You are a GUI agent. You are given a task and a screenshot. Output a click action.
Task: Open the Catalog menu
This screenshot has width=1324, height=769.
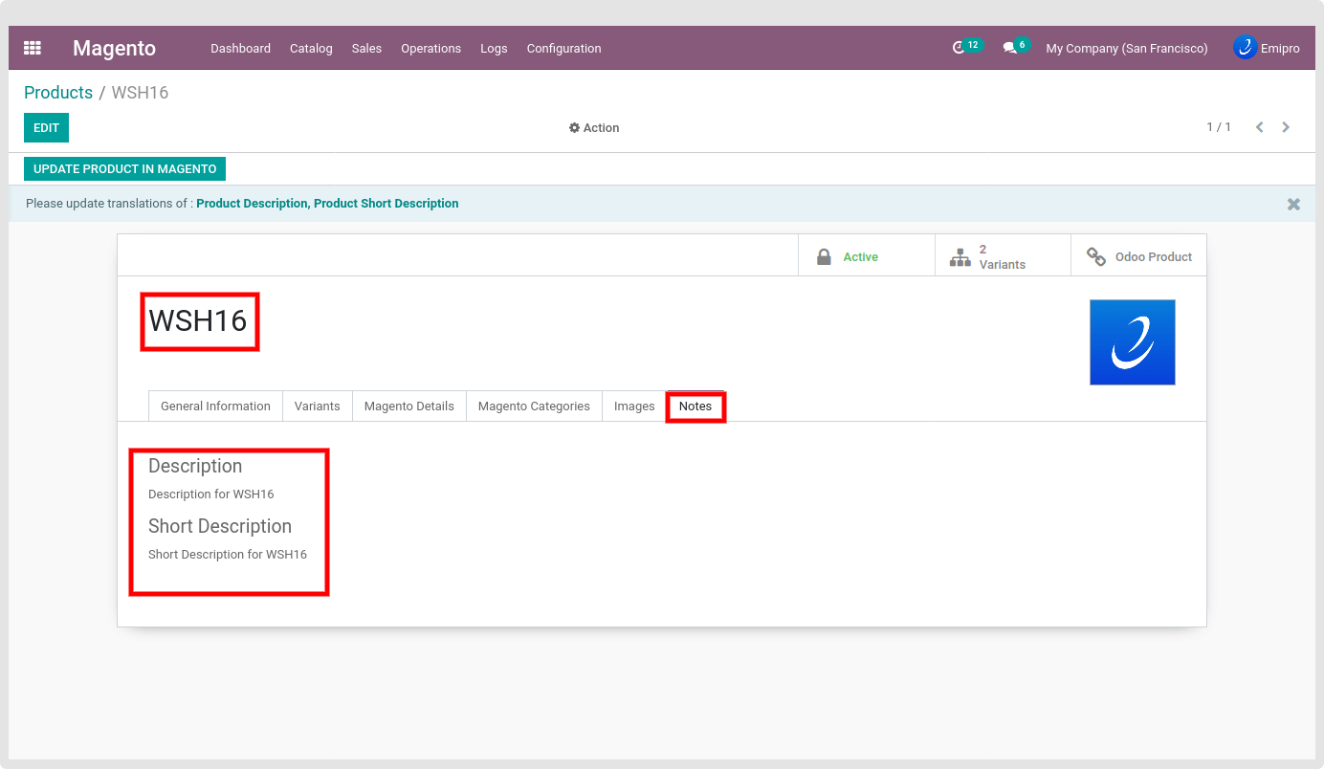point(311,48)
